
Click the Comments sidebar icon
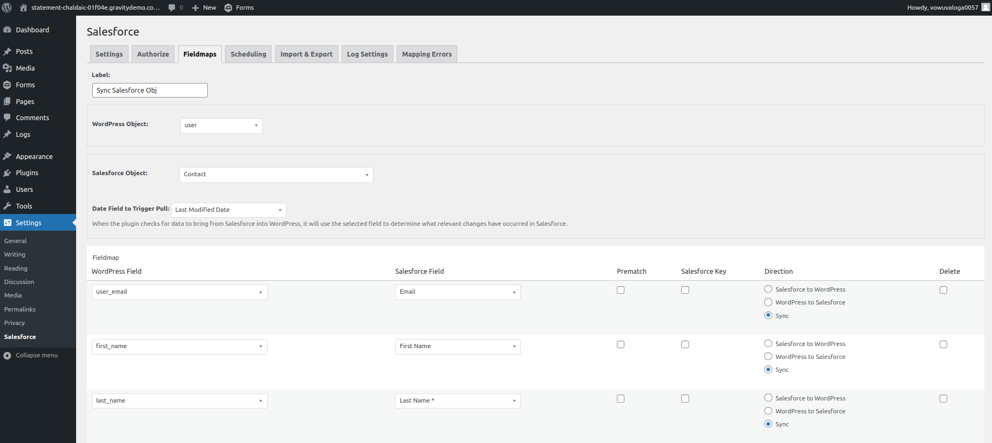[8, 118]
